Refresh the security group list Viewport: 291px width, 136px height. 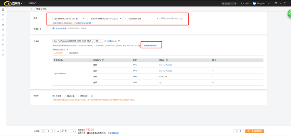[105, 41]
